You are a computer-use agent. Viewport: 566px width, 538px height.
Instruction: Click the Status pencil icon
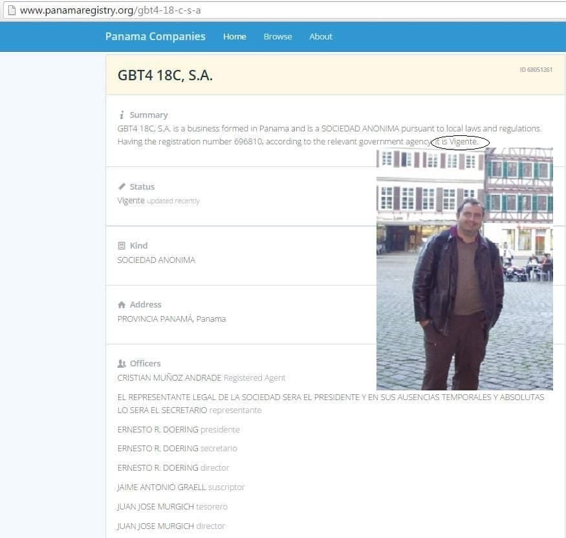122,186
